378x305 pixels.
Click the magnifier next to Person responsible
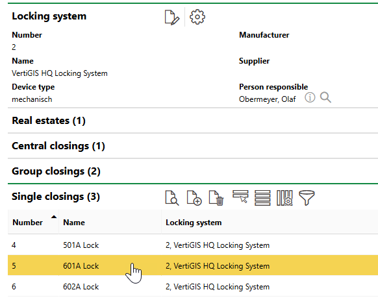tap(325, 97)
